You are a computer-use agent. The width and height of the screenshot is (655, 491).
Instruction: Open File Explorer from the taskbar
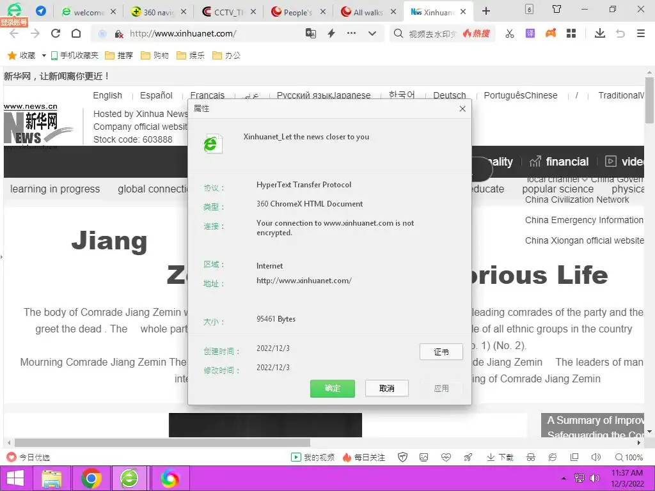click(x=52, y=478)
